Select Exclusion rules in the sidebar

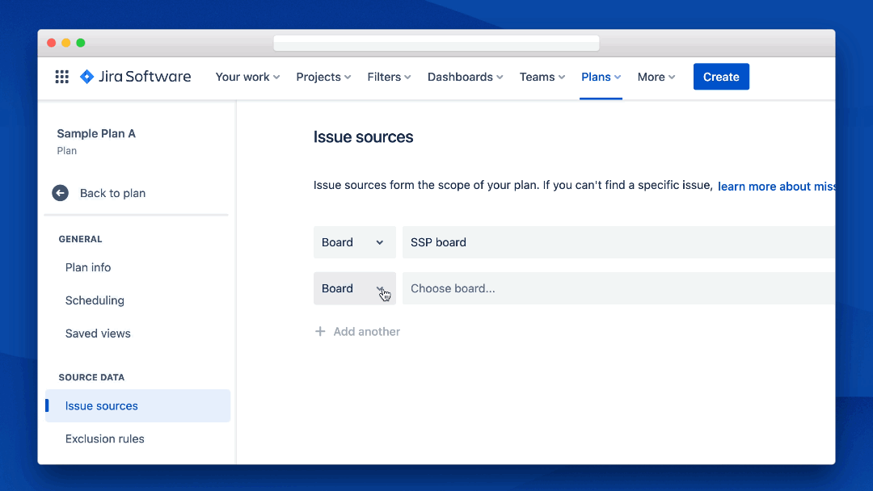tap(104, 439)
